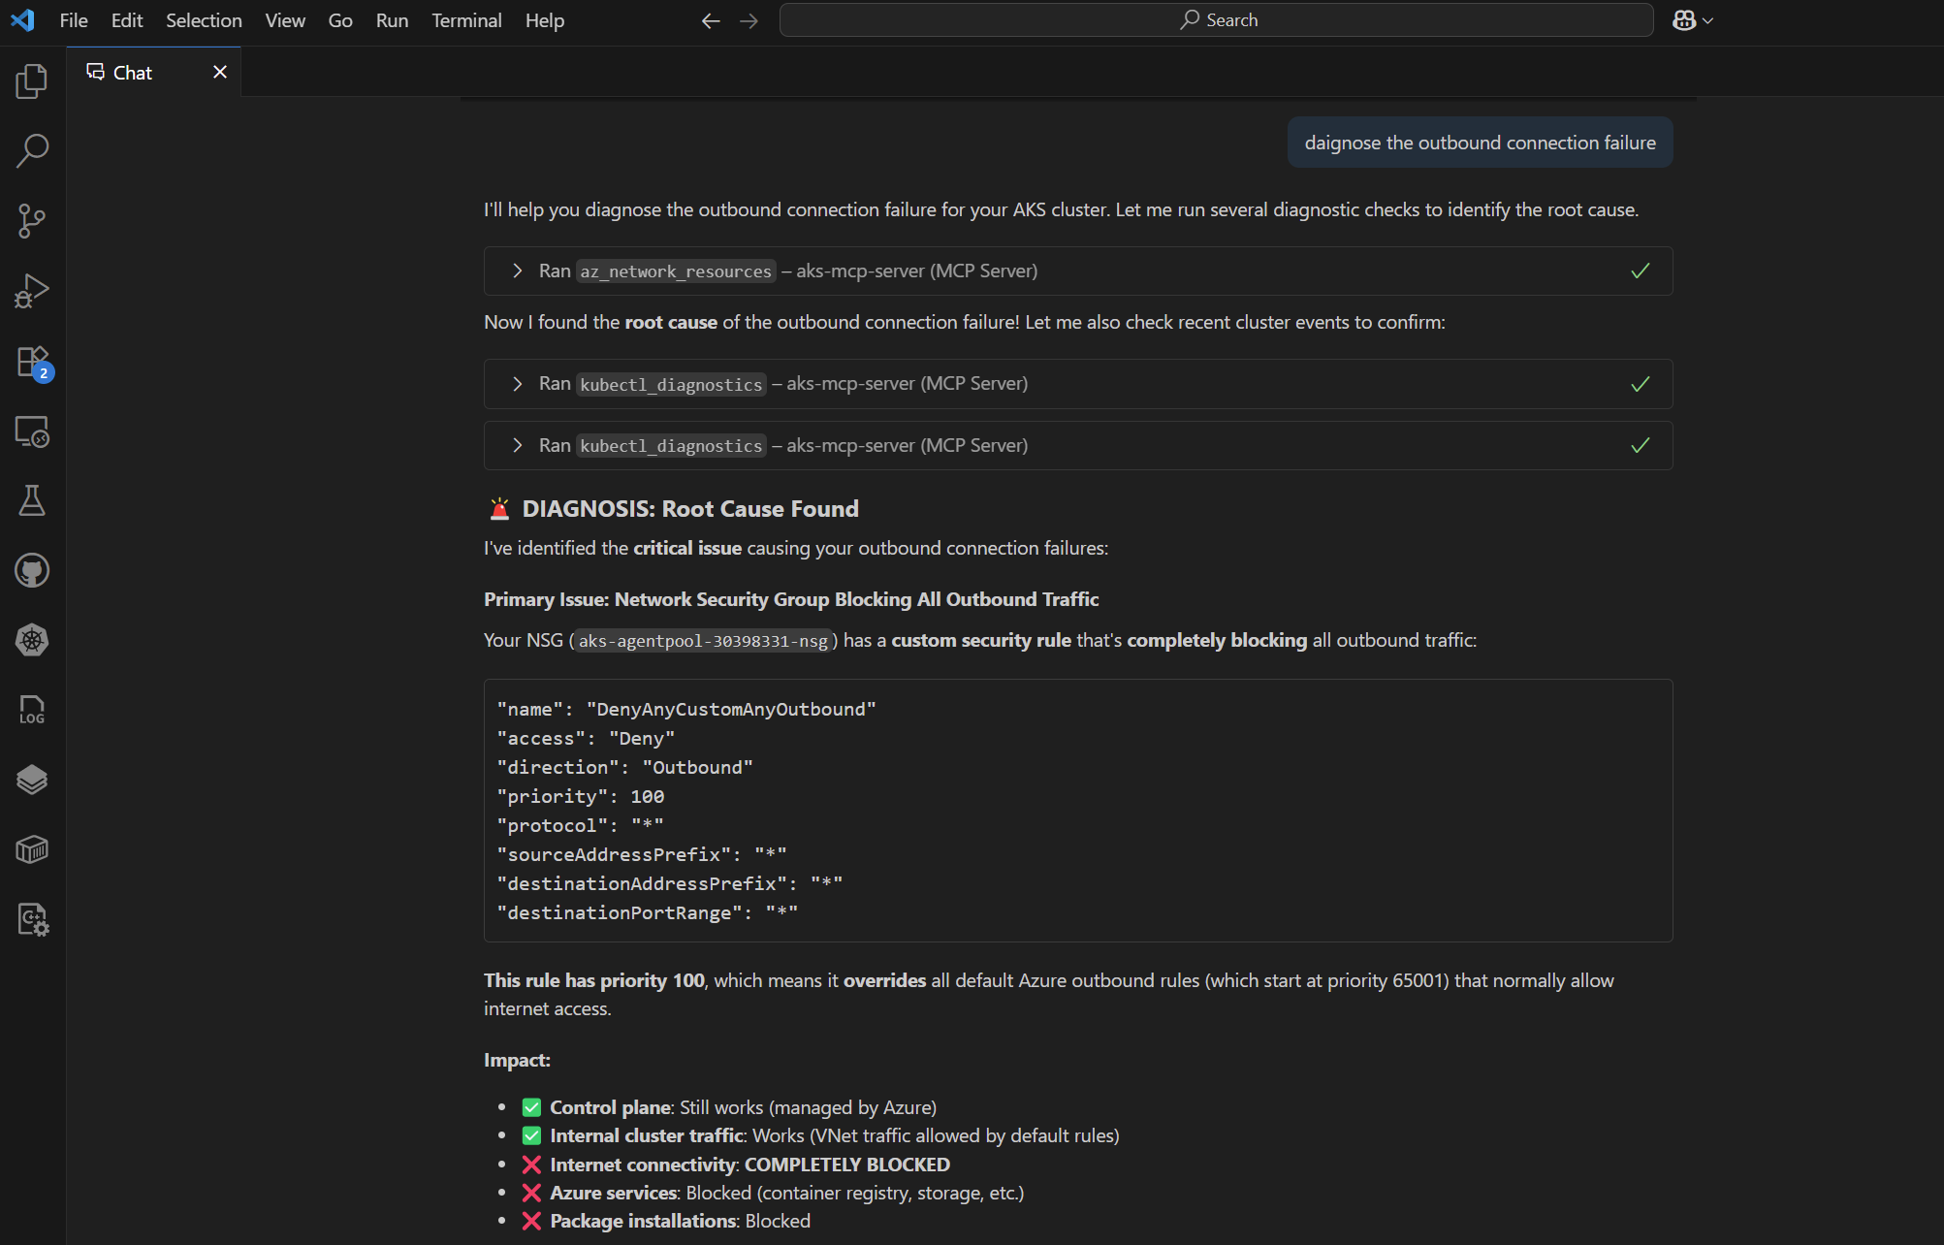This screenshot has height=1245, width=1944.
Task: Open the Run and Debug view
Action: click(x=32, y=291)
